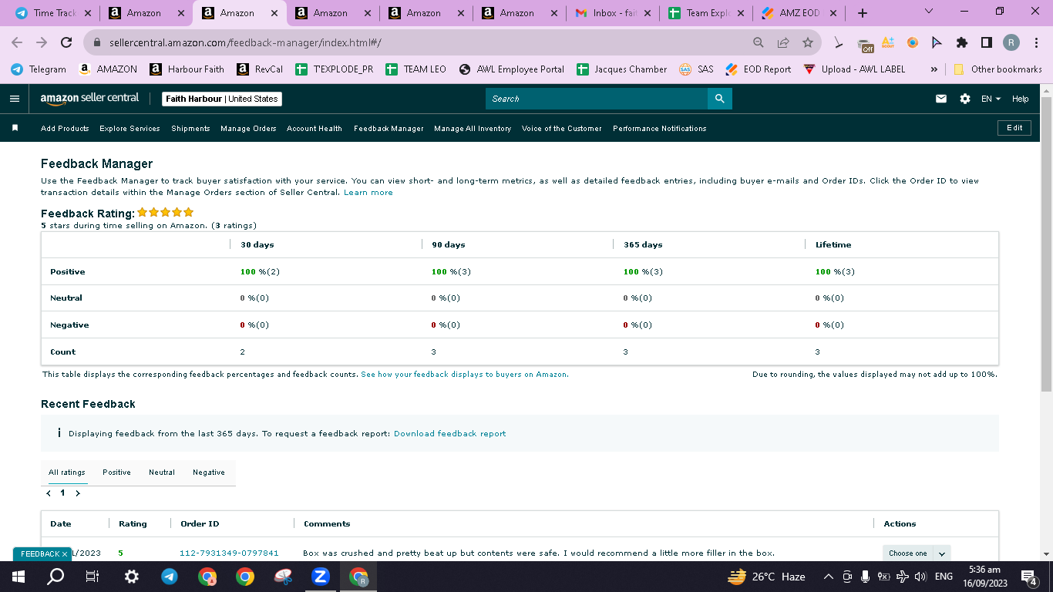Viewport: 1053px width, 592px height.
Task: Open a new browser tab
Action: click(x=863, y=13)
